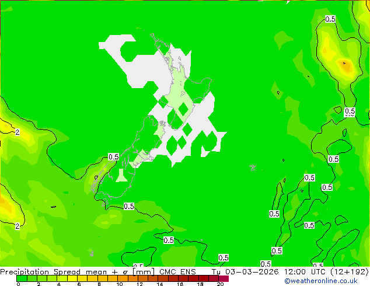The width and height of the screenshot is (370, 286).
Task: Click legend scale number '2'
Action: tap(39, 284)
